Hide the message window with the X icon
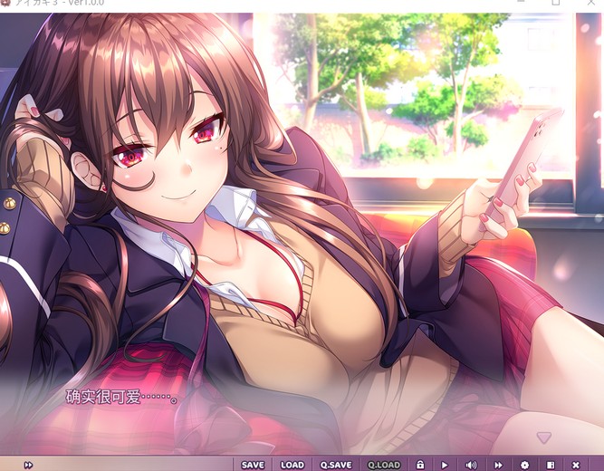The width and height of the screenshot is (604, 471). coord(576,465)
